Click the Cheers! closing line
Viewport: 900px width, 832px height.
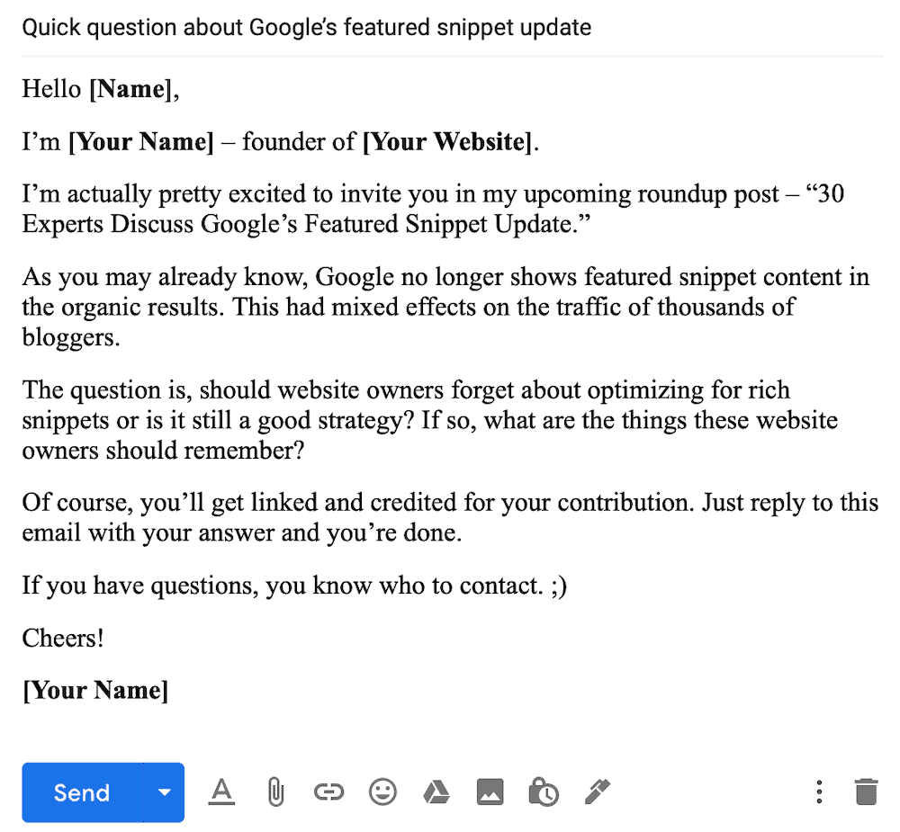point(62,638)
